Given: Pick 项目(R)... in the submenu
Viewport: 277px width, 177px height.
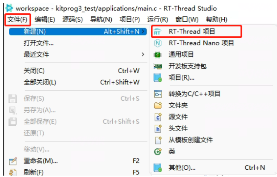Looking at the screenshot, I should [182, 78].
